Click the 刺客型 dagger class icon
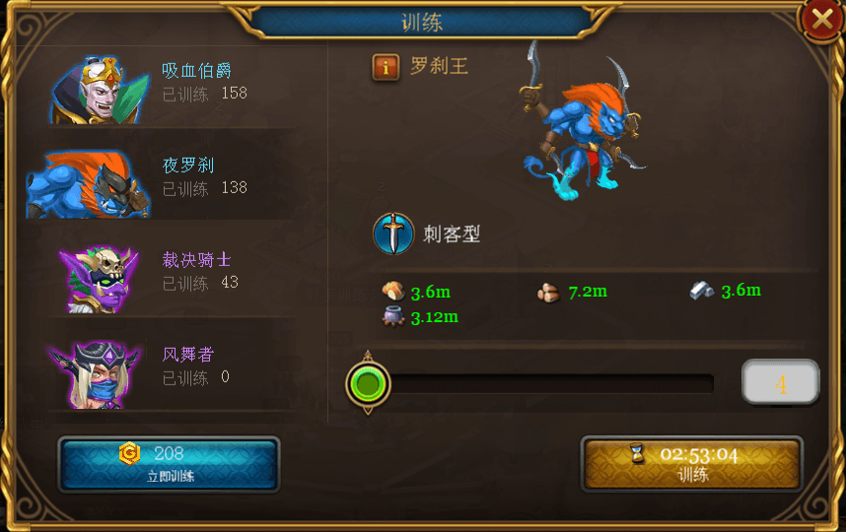This screenshot has width=846, height=532. tap(393, 233)
